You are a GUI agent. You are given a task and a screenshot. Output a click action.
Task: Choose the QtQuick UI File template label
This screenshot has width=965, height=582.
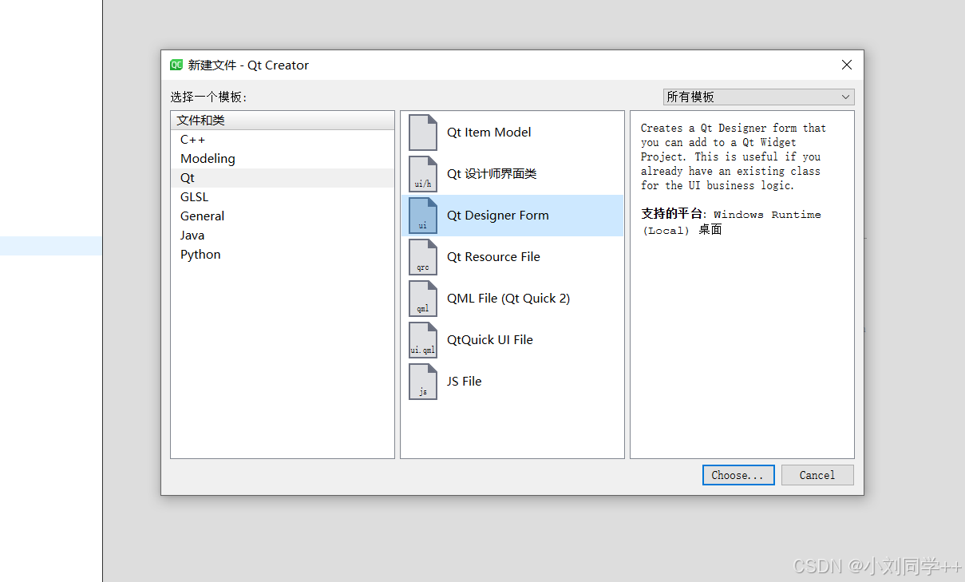tap(489, 340)
